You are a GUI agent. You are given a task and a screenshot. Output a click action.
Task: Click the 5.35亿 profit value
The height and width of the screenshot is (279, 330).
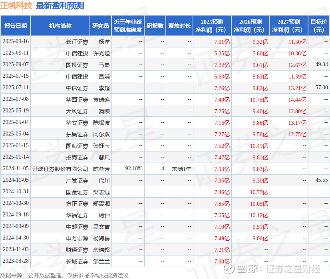click(222, 53)
